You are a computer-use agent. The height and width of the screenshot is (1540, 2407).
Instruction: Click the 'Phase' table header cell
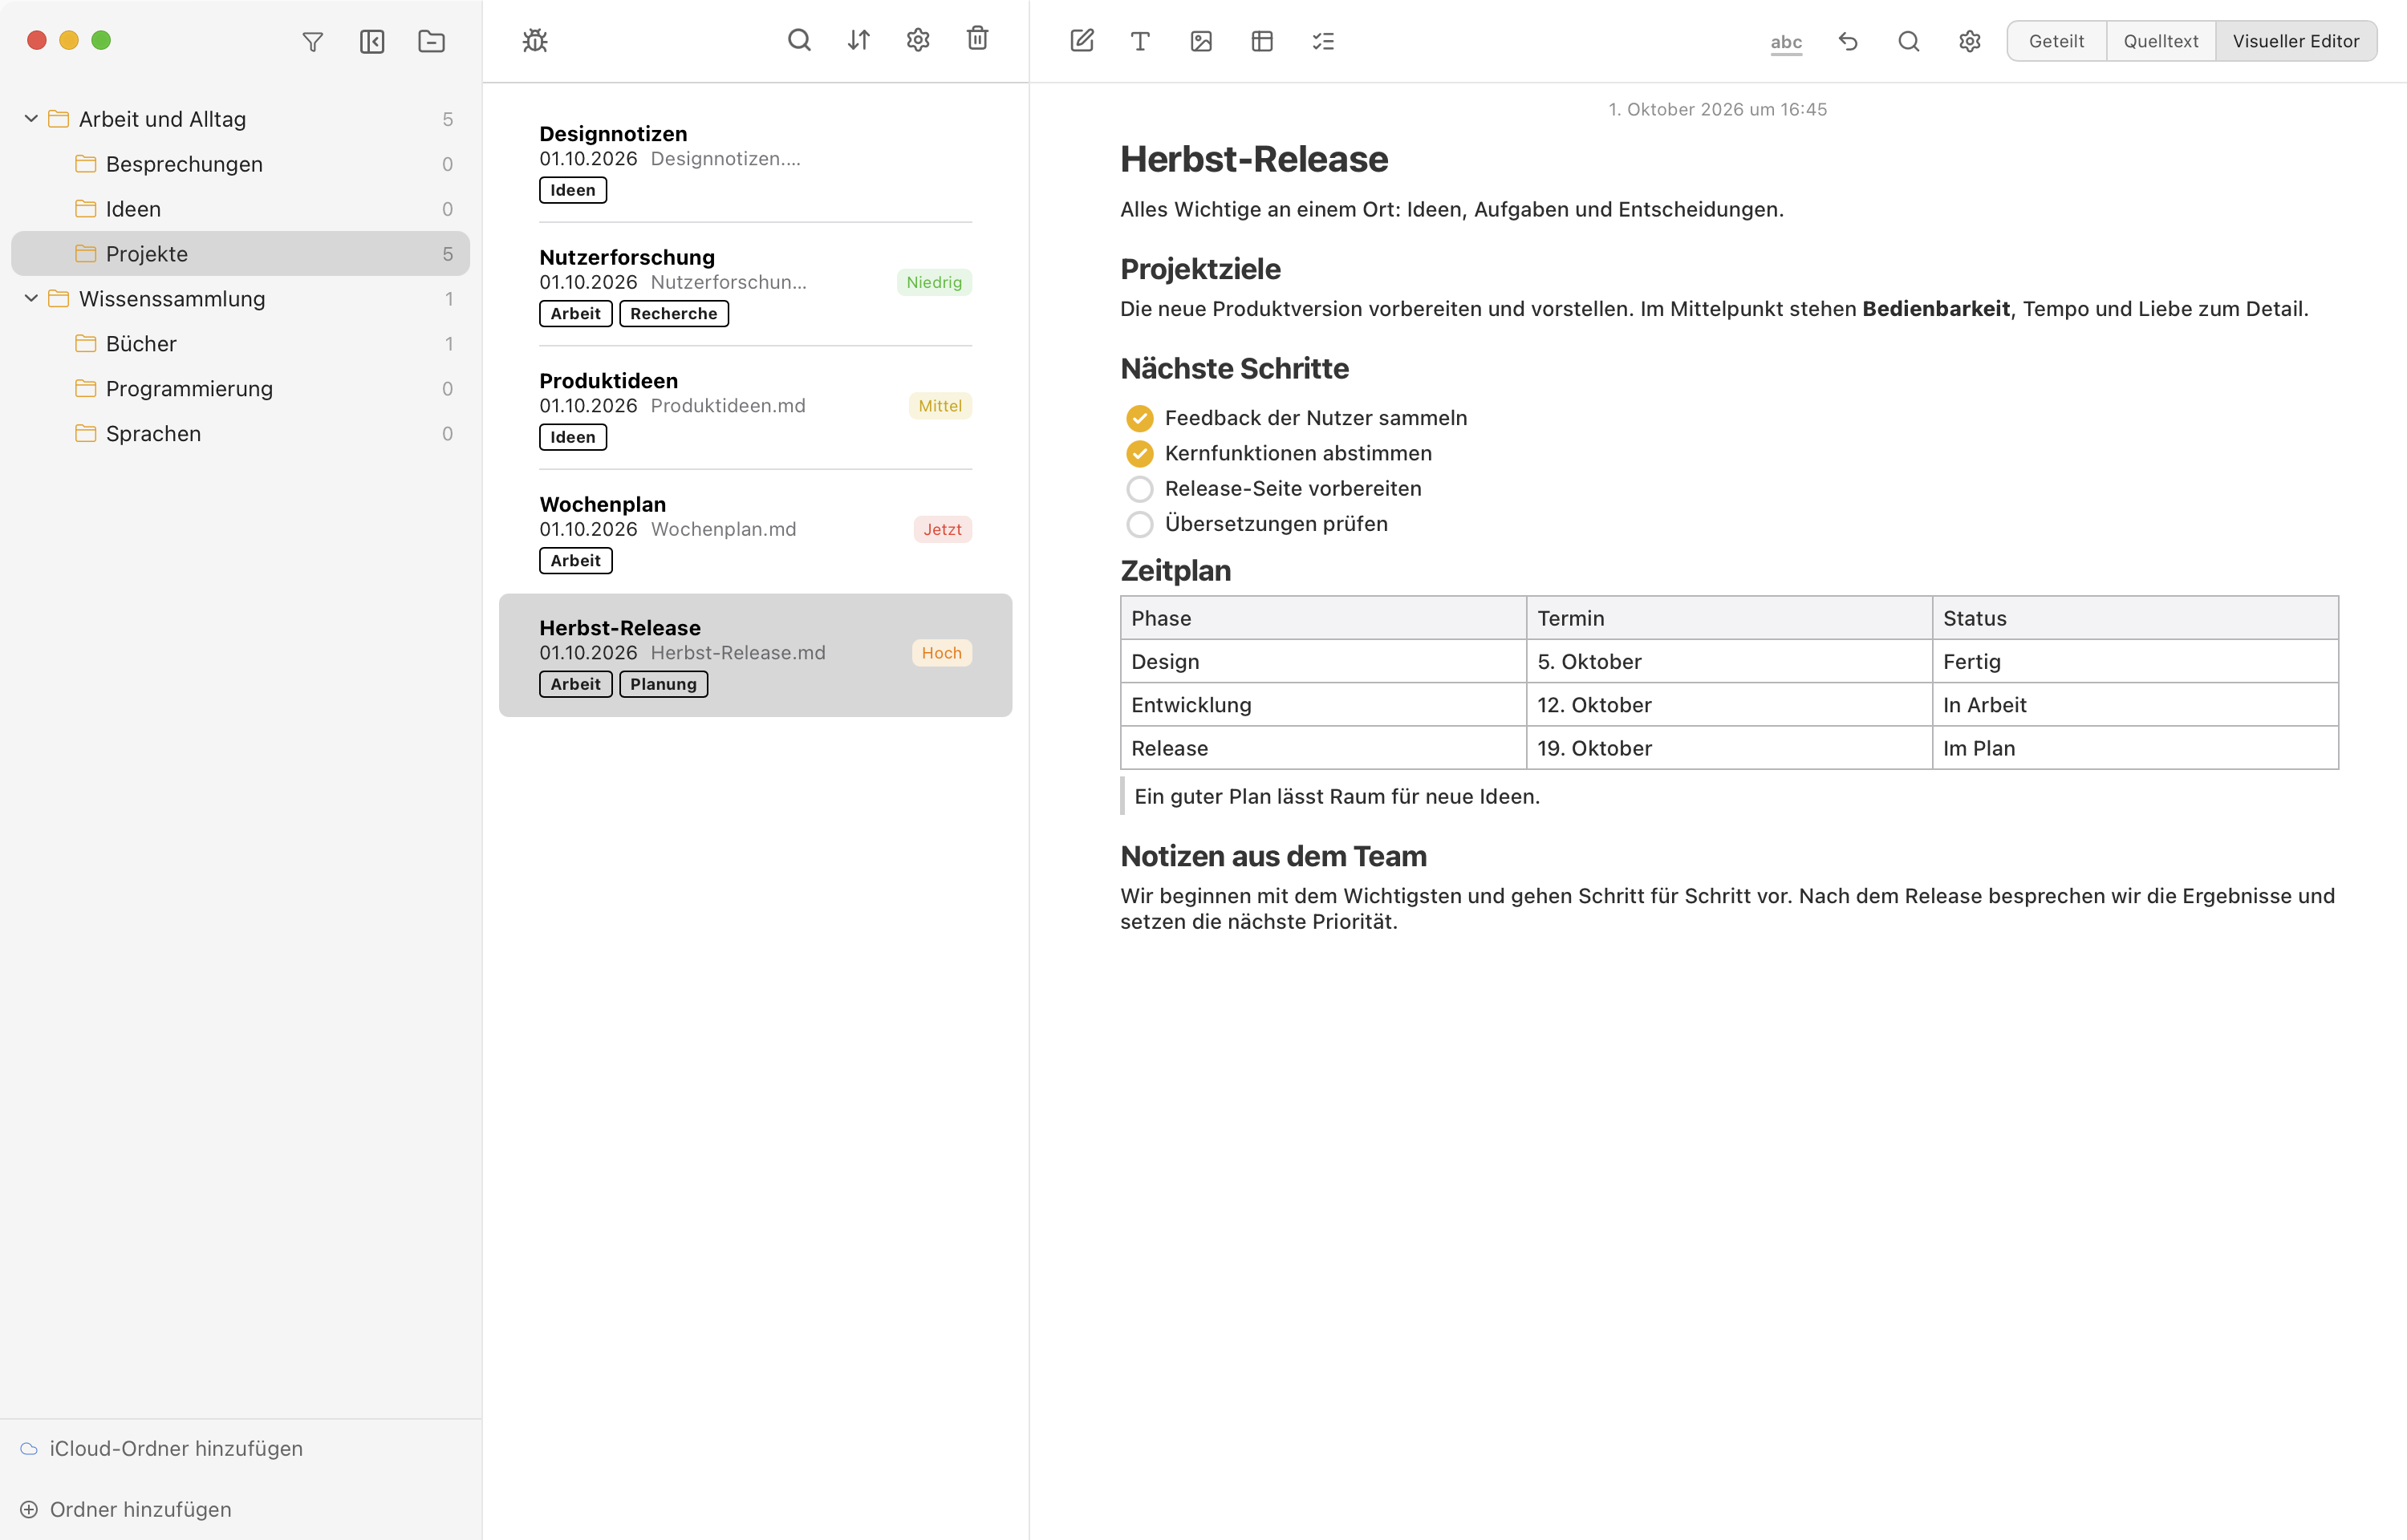[x=1323, y=618]
